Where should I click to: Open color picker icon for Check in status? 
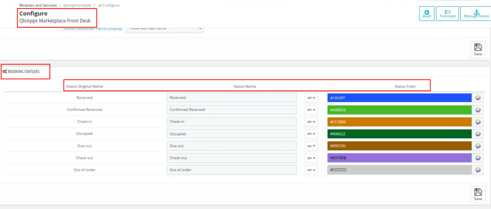tap(478, 122)
